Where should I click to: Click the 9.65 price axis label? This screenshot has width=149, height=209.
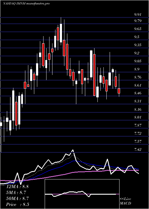[138, 29]
